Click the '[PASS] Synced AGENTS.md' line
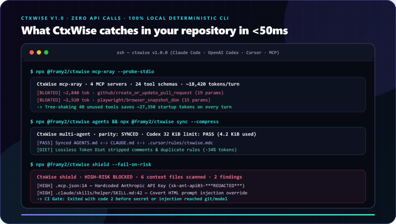The width and height of the screenshot is (396, 224). (x=125, y=143)
